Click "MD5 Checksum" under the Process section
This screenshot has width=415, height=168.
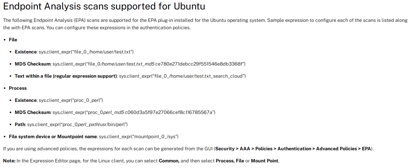[33, 112]
